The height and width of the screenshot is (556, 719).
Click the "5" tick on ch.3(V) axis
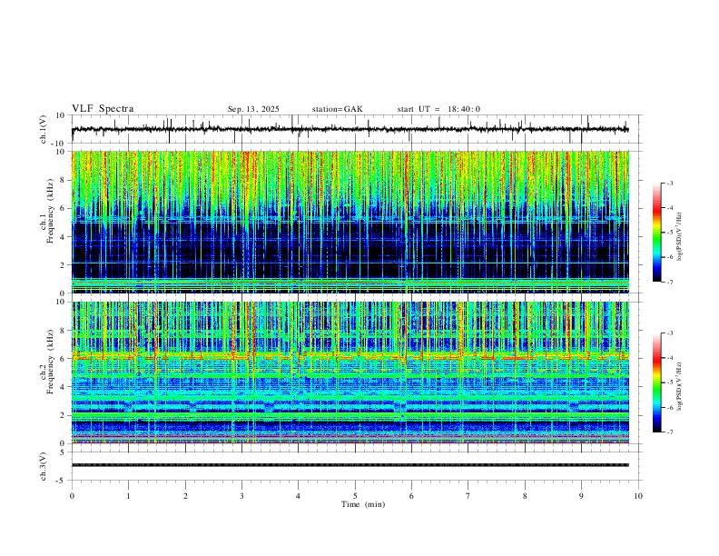pos(63,452)
